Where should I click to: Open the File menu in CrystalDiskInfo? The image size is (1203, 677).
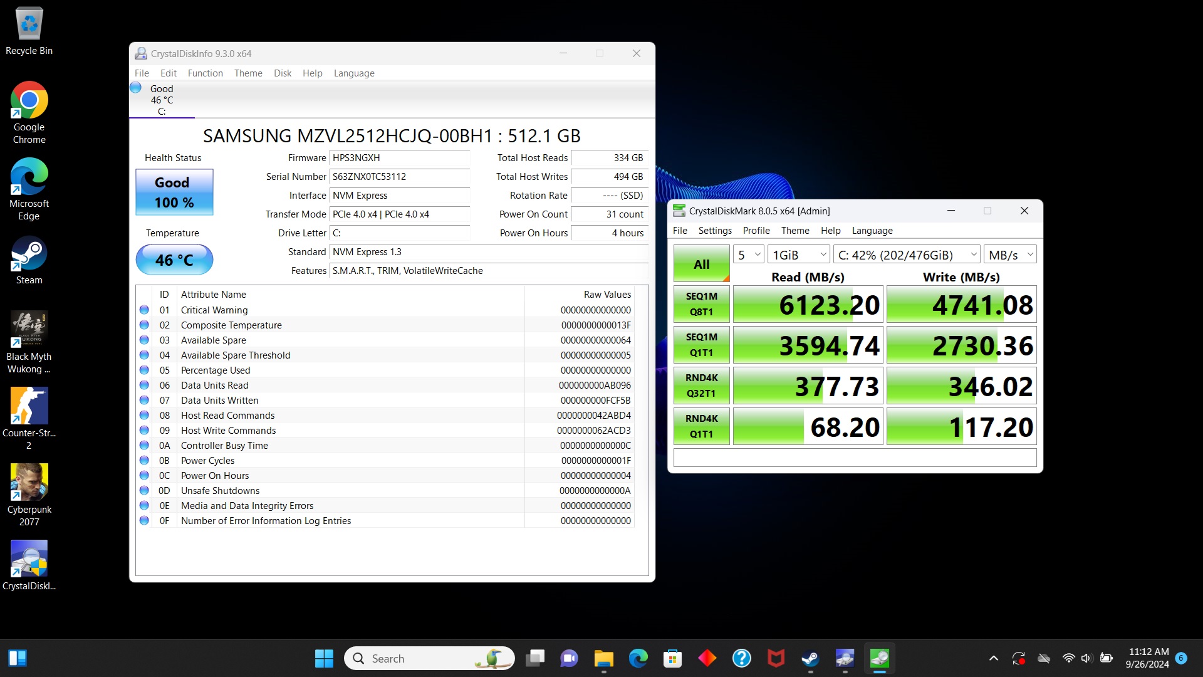(x=142, y=73)
